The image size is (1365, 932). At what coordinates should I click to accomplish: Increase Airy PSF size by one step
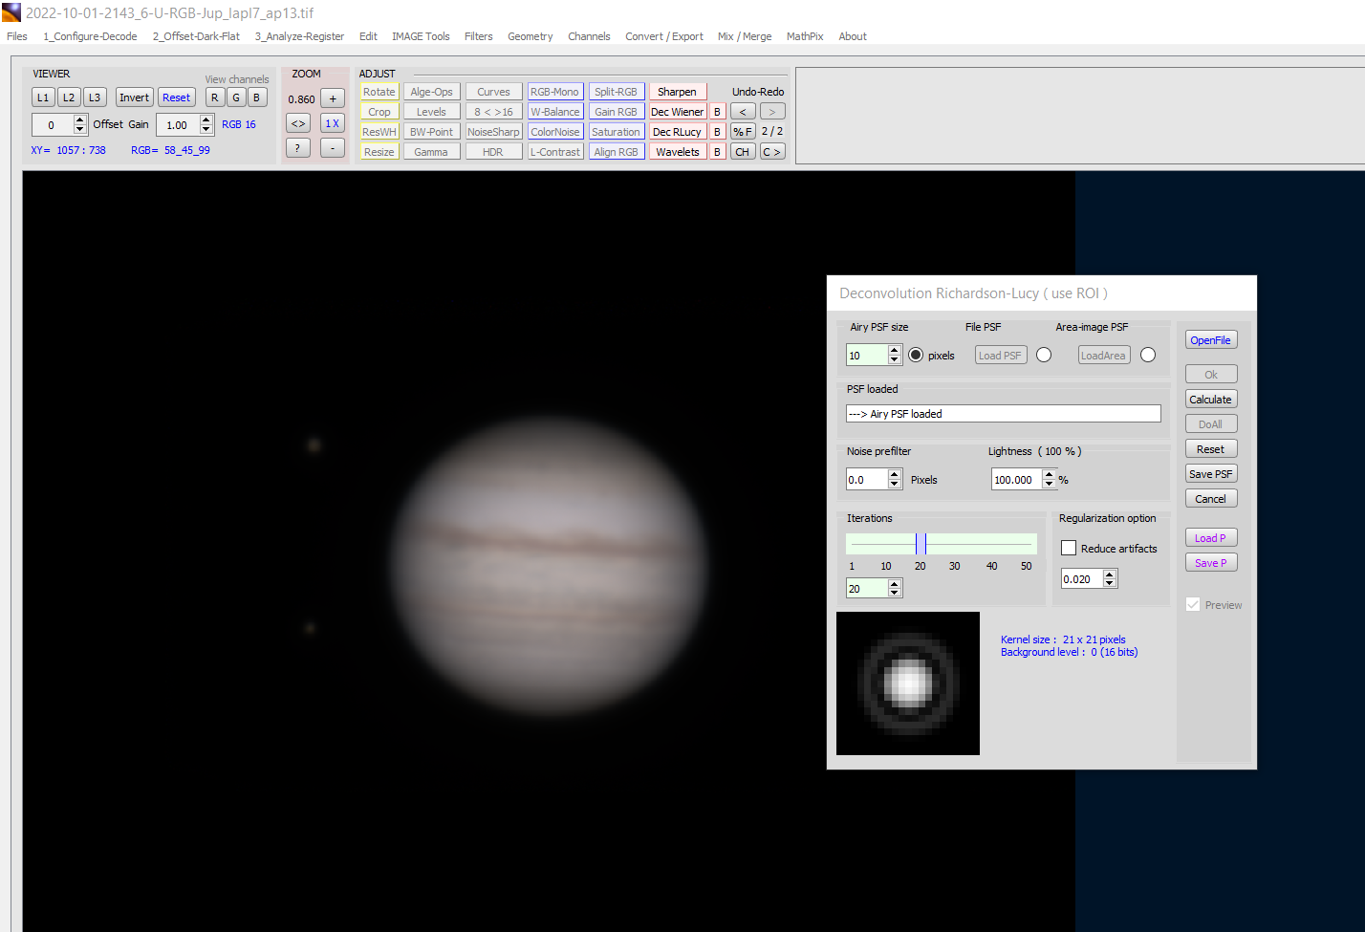895,350
